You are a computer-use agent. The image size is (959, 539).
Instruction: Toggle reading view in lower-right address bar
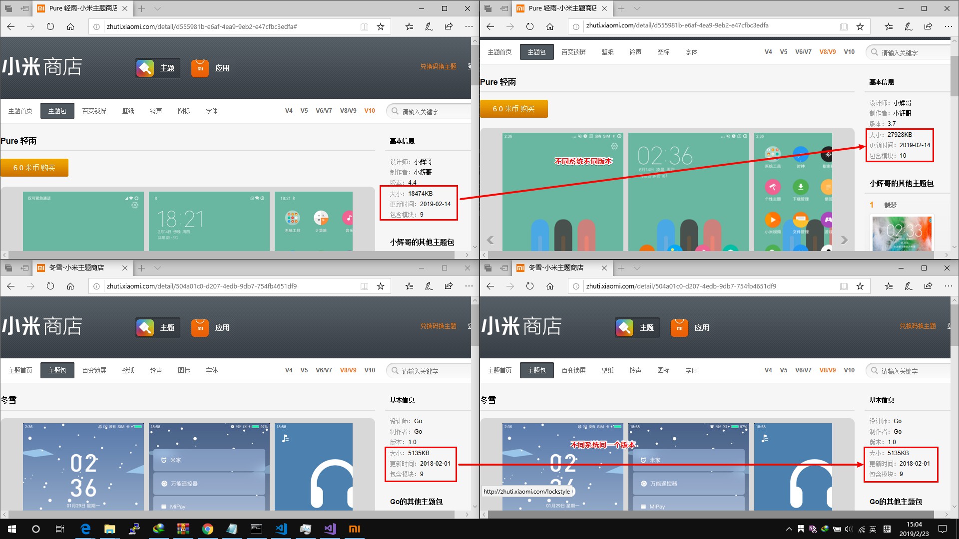click(x=844, y=286)
